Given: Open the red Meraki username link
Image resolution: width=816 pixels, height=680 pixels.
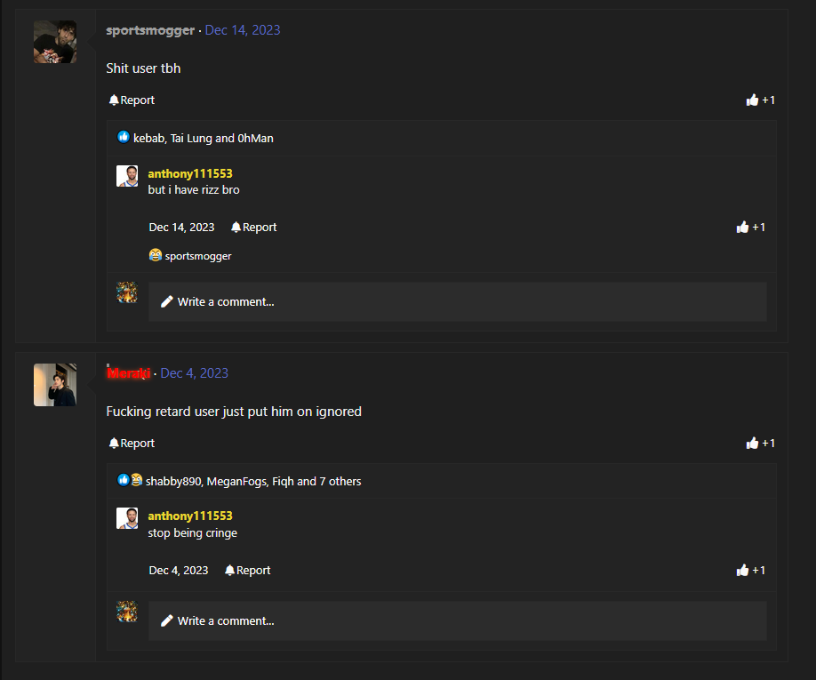Looking at the screenshot, I should (129, 373).
